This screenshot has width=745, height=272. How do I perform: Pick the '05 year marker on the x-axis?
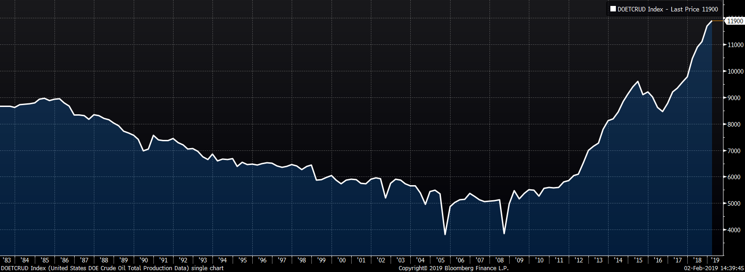[x=440, y=260]
